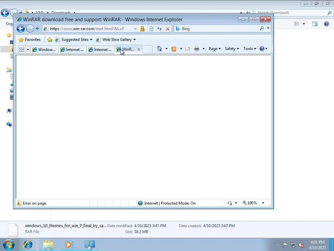Switch to the Window... tab
This screenshot has height=251, width=334.
pos(44,50)
